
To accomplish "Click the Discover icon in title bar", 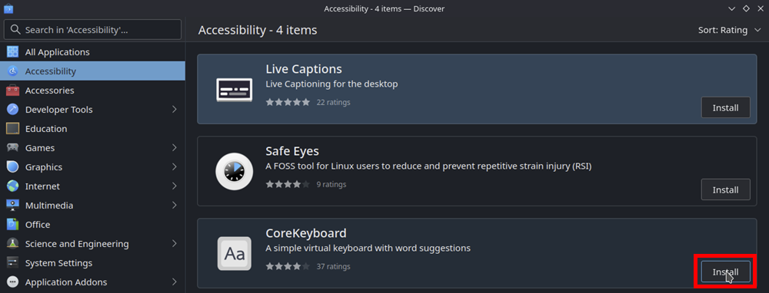I will pos(8,8).
